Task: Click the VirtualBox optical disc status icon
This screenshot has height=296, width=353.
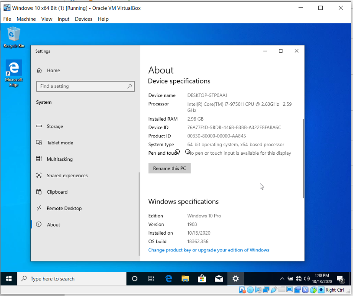Action: coord(250,290)
